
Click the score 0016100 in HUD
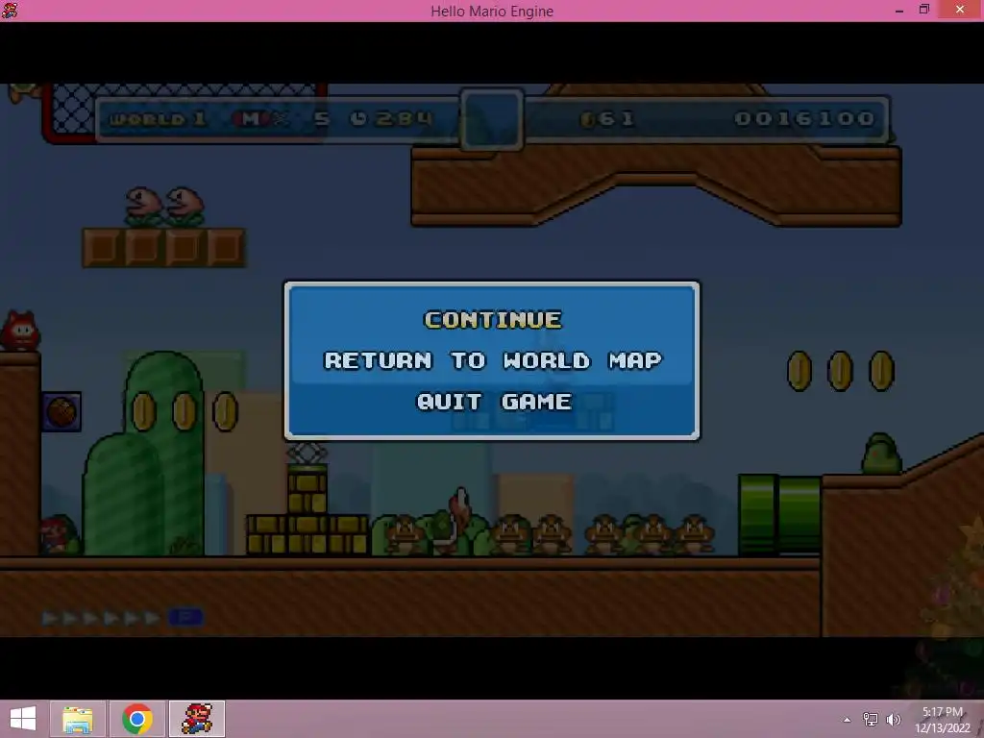805,118
